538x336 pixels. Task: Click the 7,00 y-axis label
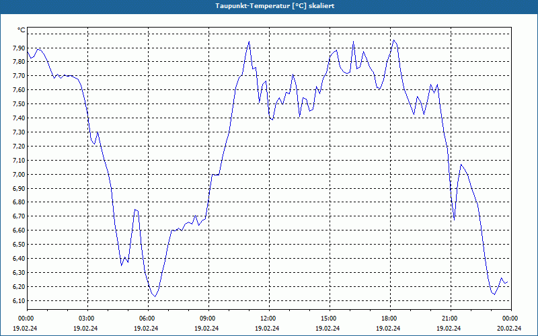(x=19, y=174)
